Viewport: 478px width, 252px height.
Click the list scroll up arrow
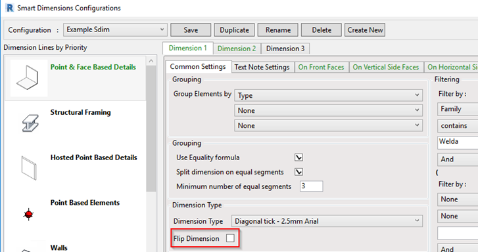point(151,61)
